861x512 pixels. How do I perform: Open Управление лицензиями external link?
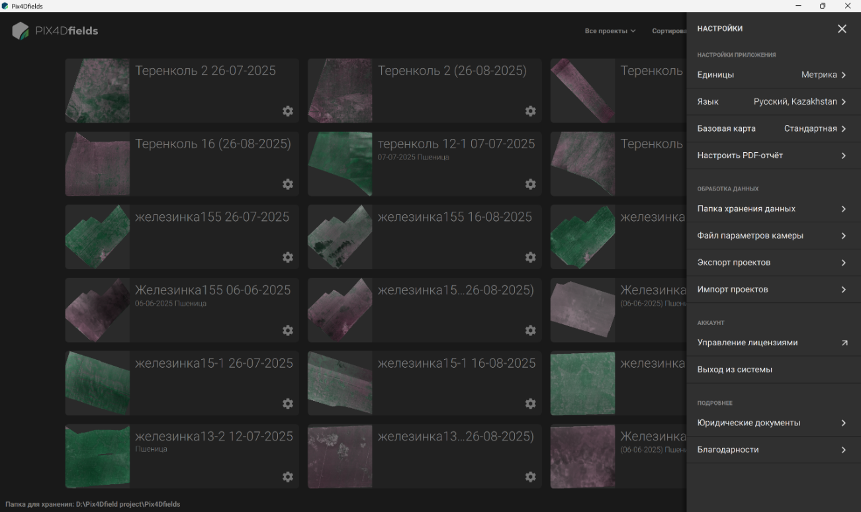click(774, 343)
